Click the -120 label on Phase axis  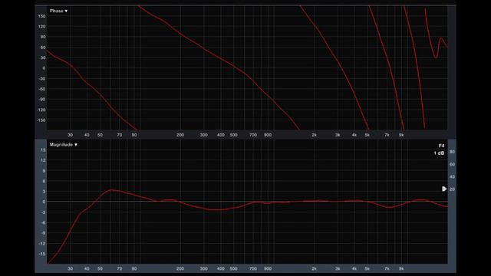41,110
